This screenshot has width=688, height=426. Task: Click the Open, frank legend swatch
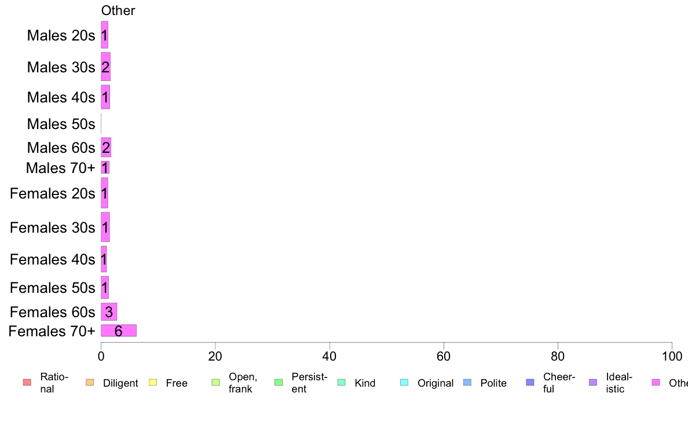(x=215, y=383)
